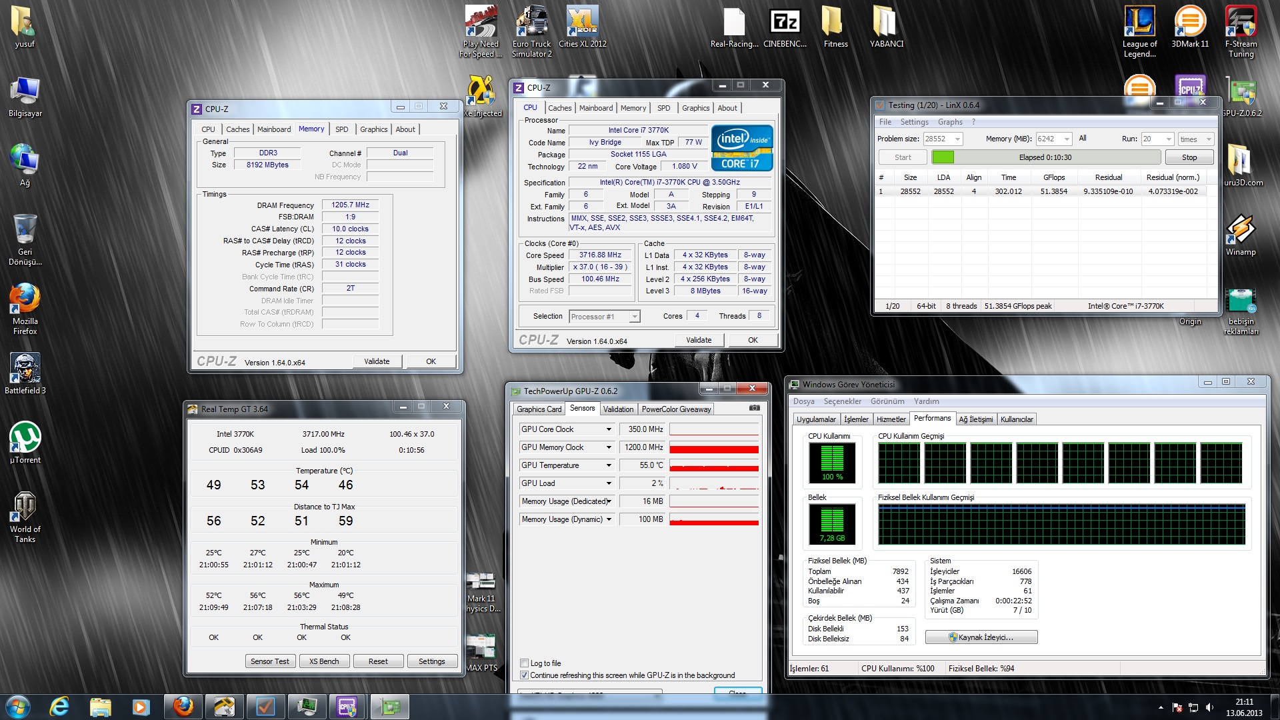Switch to SPD tab in CPU-Z Memory window

341,129
